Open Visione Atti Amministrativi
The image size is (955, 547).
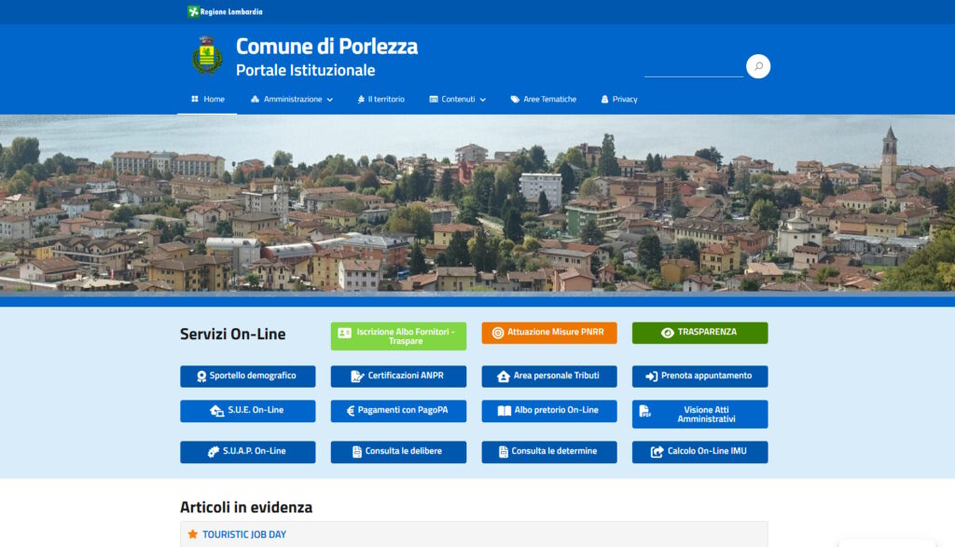click(699, 415)
